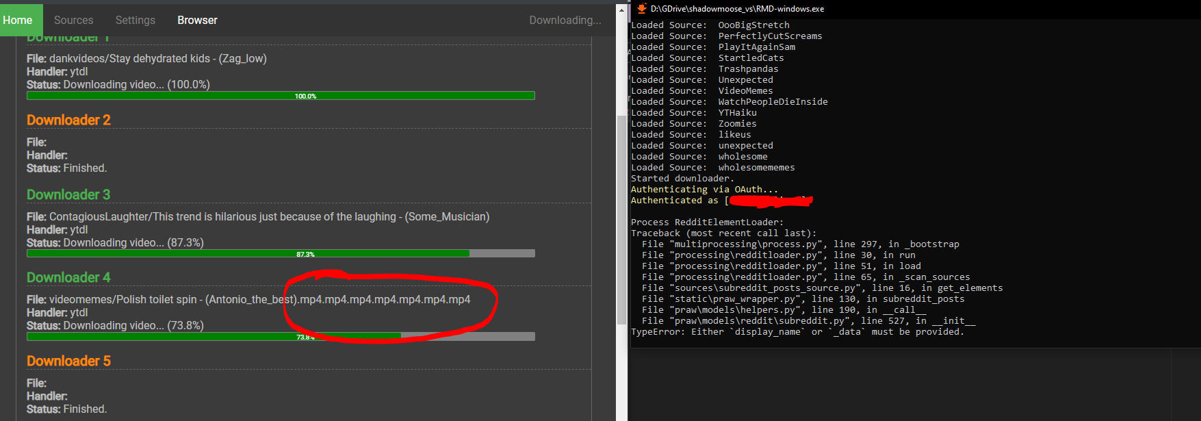1201x421 pixels.
Task: Click the TypeError message line in console
Action: (x=797, y=332)
